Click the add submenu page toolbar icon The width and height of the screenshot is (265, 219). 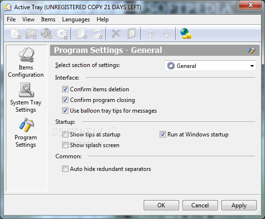point(82,34)
